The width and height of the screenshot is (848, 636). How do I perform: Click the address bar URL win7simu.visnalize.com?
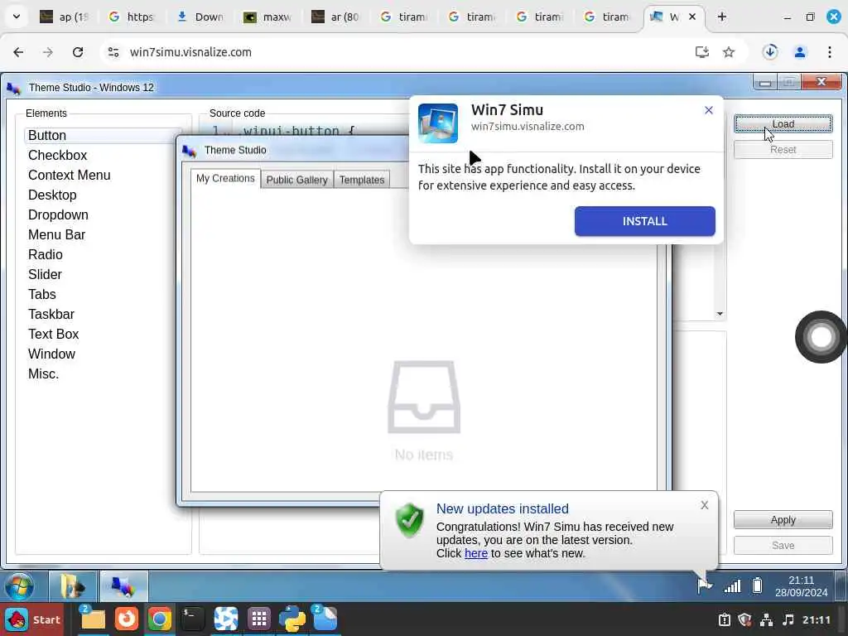(x=190, y=52)
